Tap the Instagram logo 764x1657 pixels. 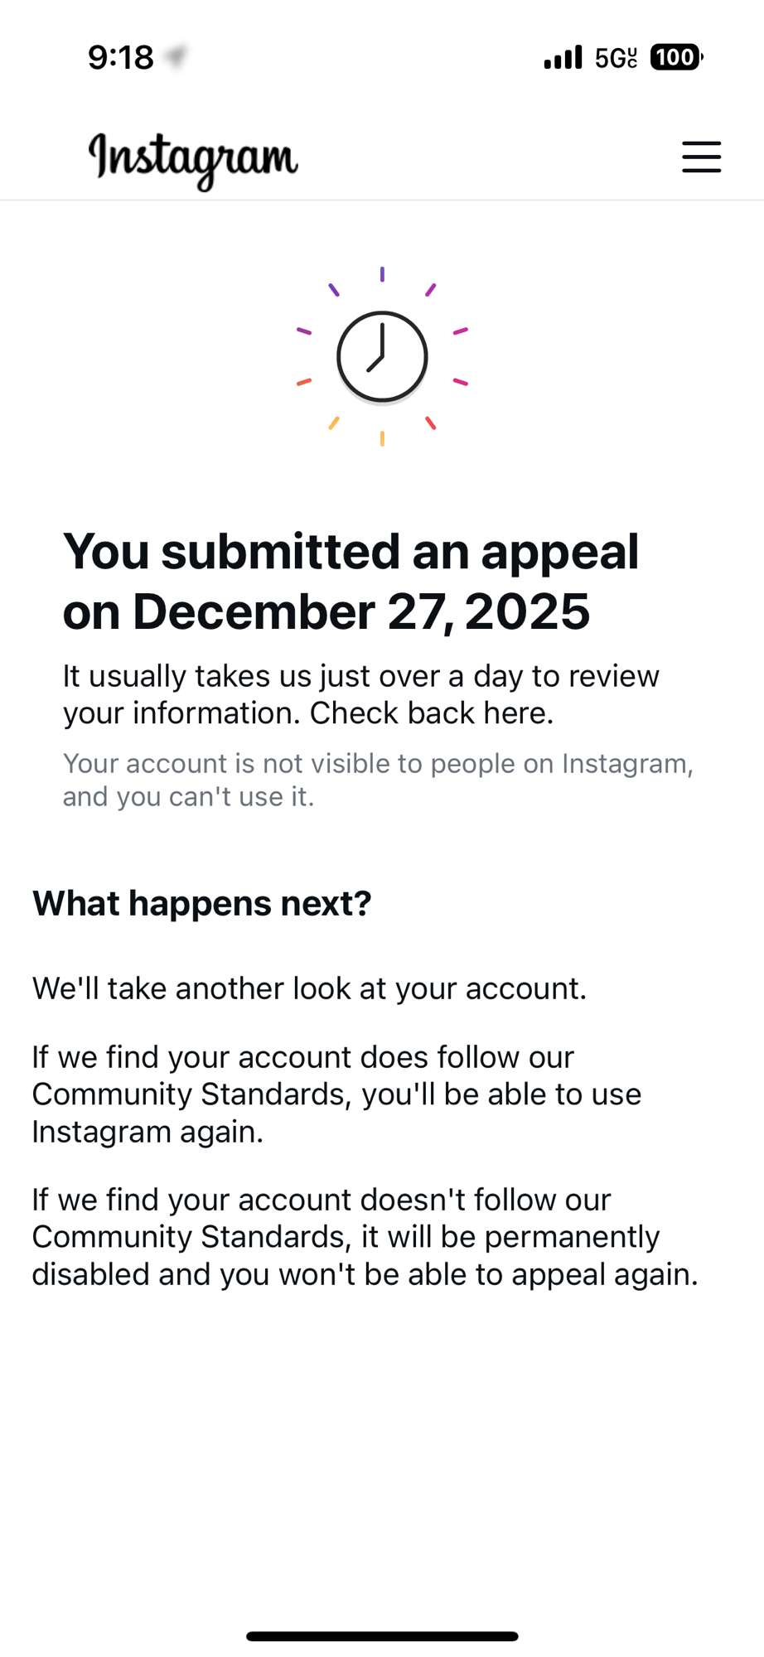coord(193,158)
